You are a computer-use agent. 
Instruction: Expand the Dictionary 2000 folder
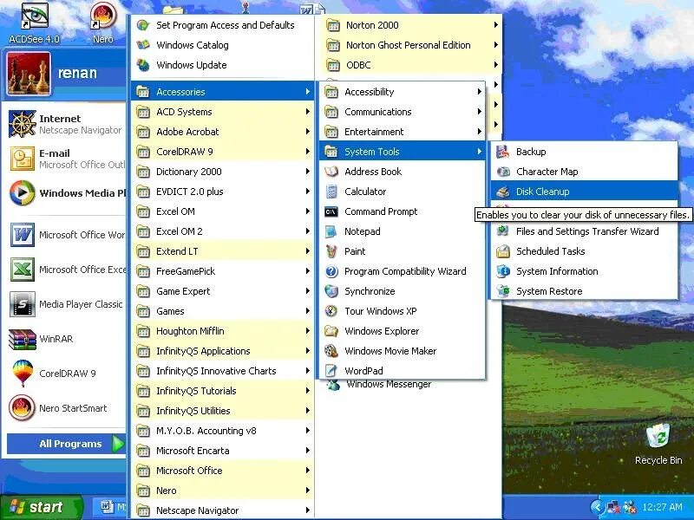click(x=223, y=172)
